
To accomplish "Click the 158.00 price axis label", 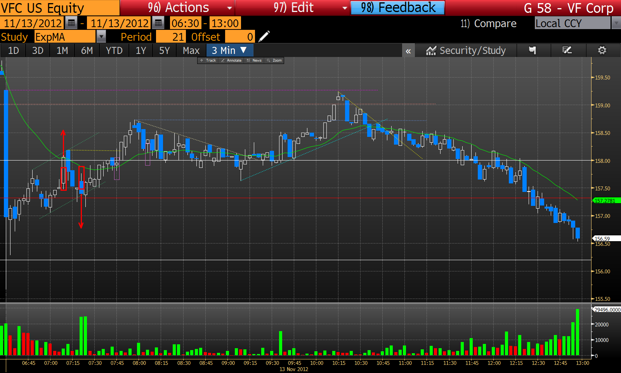I will click(x=603, y=161).
